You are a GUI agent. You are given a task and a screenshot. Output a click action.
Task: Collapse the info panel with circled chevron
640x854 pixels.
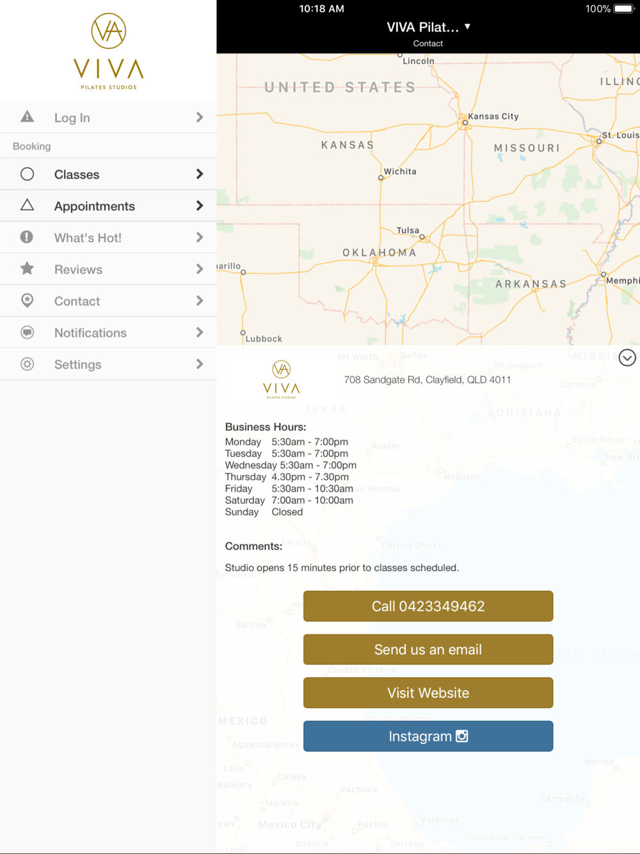click(627, 358)
